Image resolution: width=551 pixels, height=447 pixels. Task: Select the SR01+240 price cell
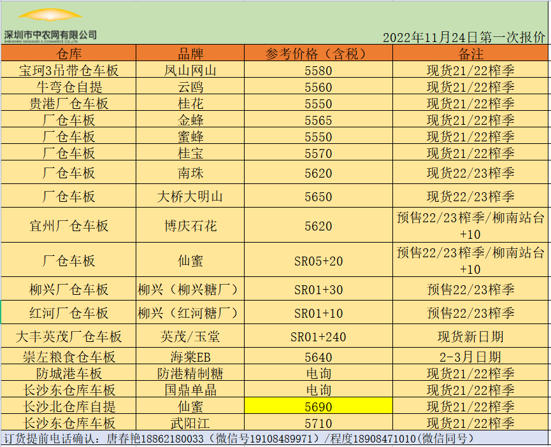318,336
